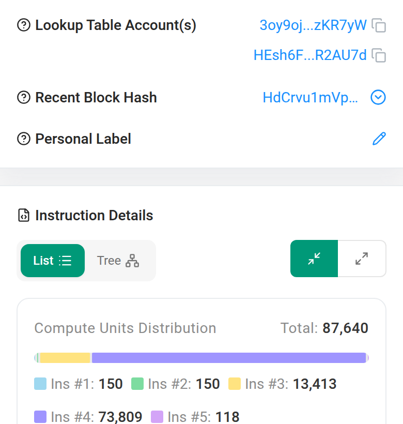Open lookup table account HEsh6F...R2AU7d

(310, 55)
